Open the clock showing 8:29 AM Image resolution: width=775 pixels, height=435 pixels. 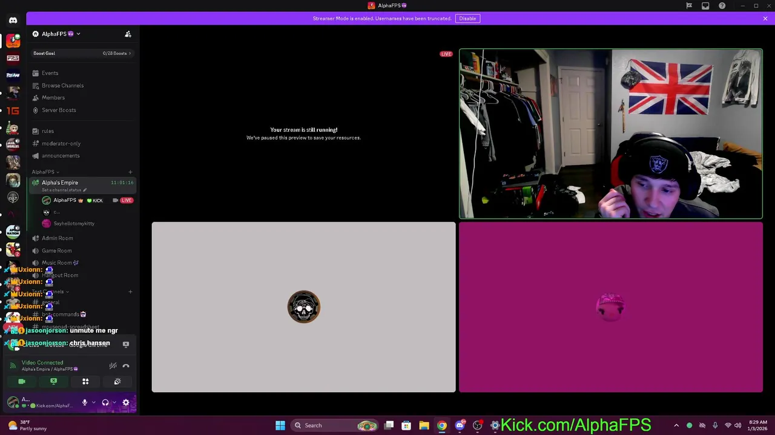coord(757,425)
